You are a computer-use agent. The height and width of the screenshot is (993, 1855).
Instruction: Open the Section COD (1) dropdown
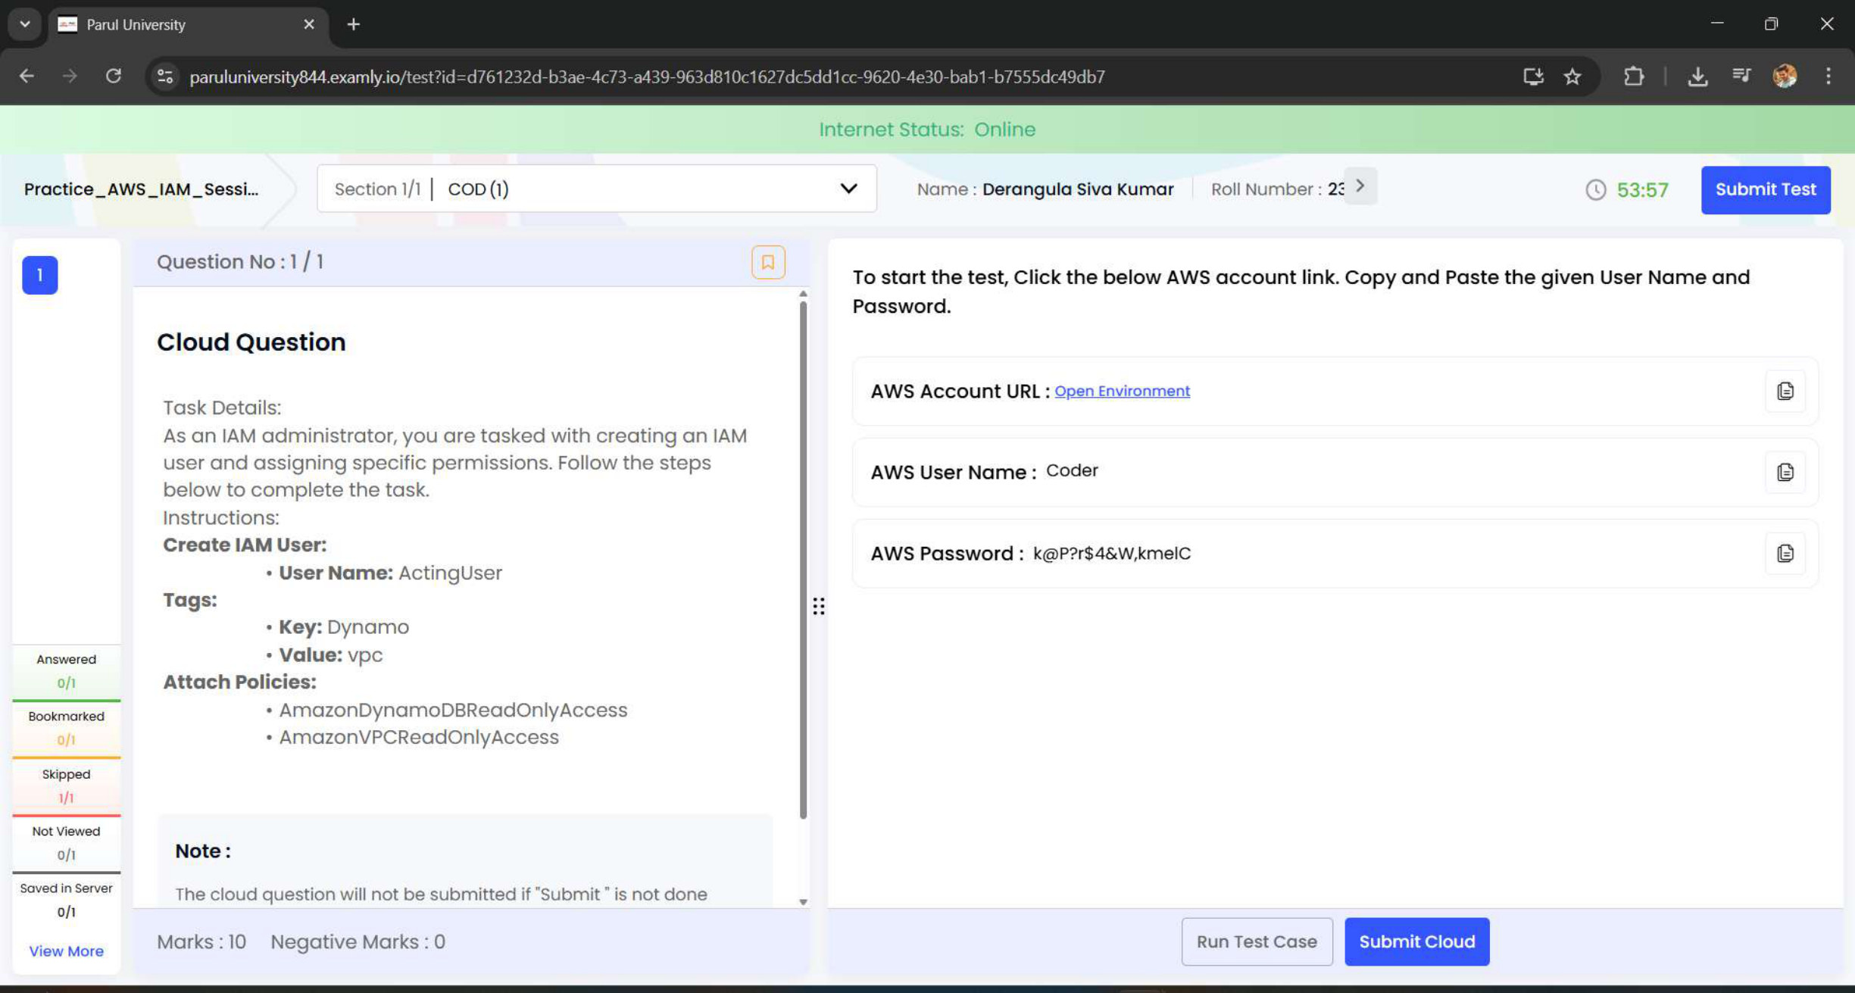pyautogui.click(x=597, y=189)
